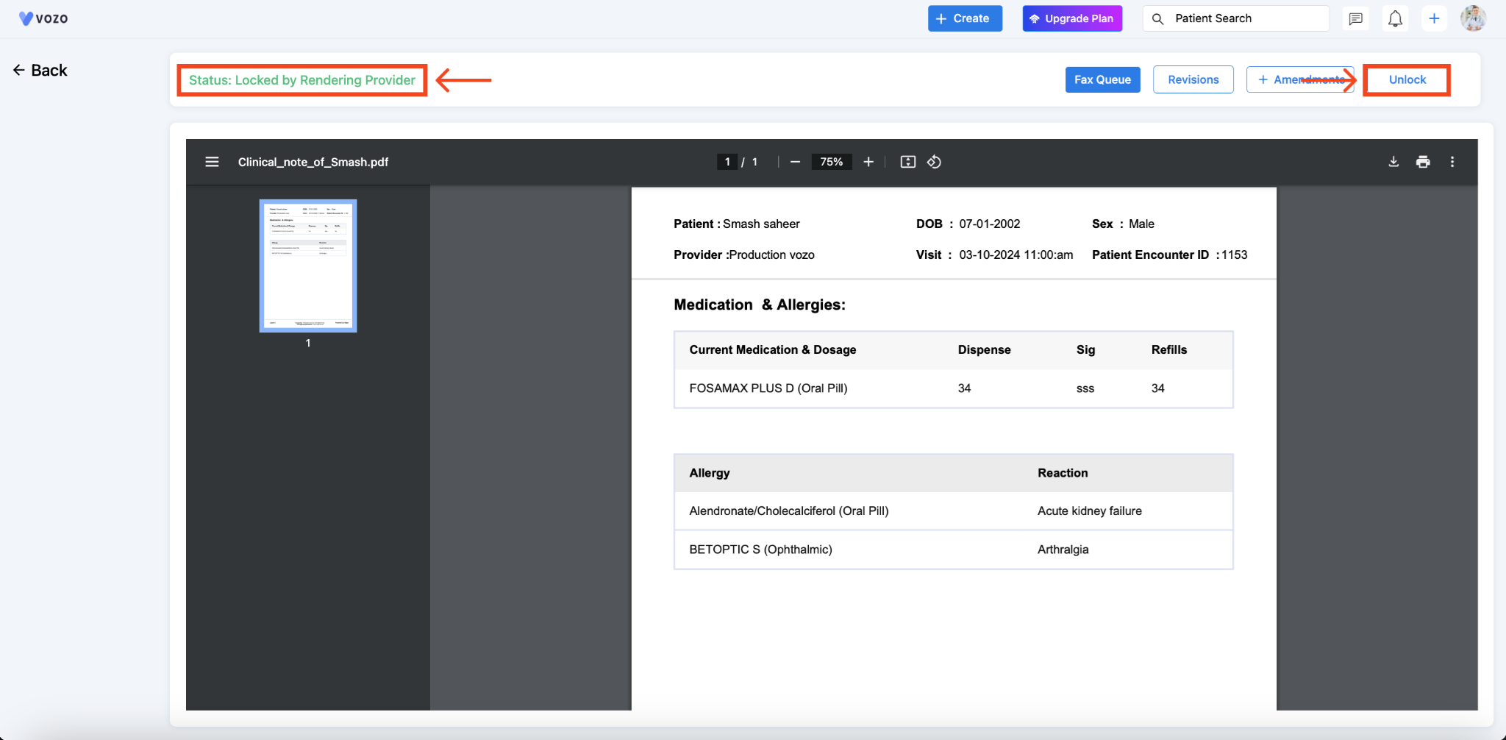Open the Fax Queue
This screenshot has width=1506, height=740.
(x=1102, y=79)
